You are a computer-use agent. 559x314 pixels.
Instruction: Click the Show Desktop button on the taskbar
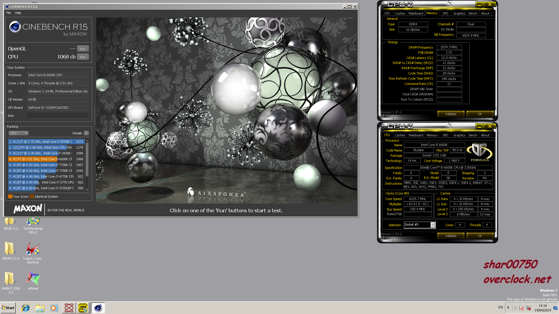[x=556, y=308]
